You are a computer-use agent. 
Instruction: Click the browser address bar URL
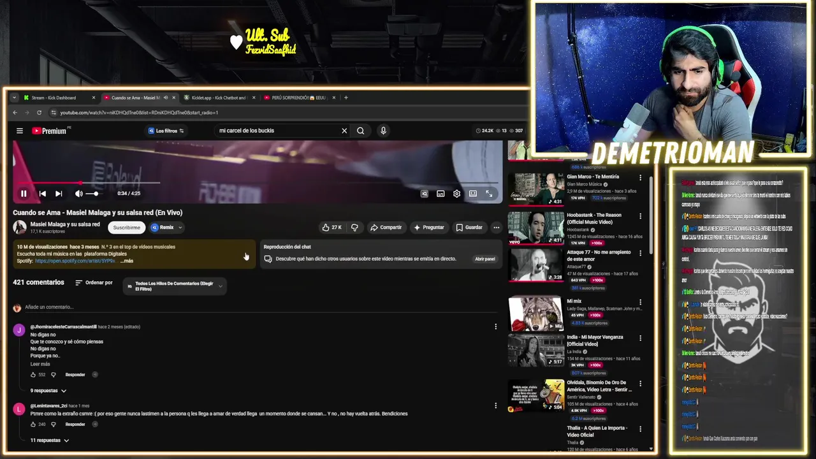(x=139, y=113)
